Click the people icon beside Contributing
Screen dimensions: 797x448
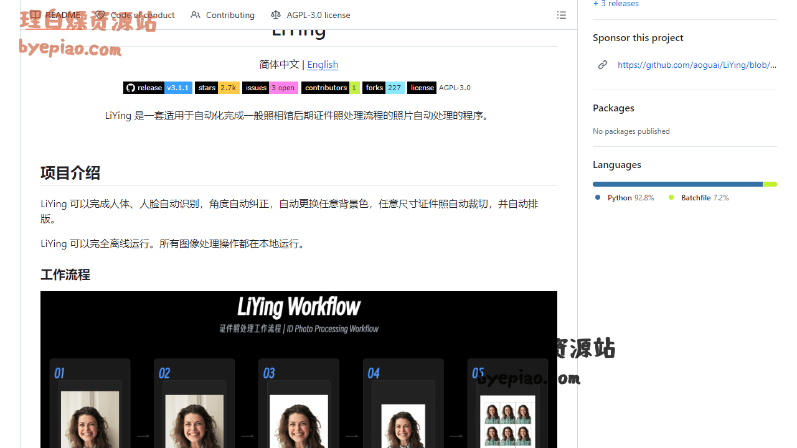[196, 15]
